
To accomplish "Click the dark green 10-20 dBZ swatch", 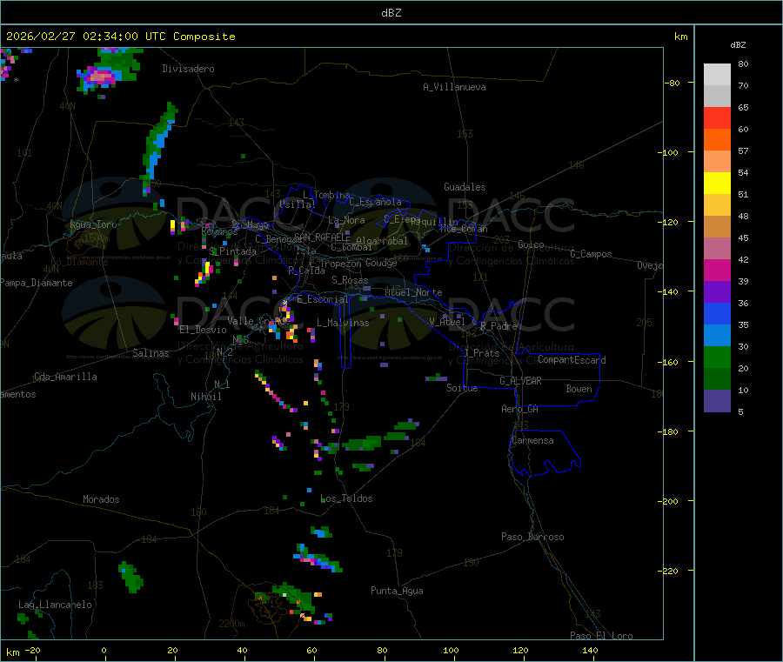I will (x=717, y=379).
